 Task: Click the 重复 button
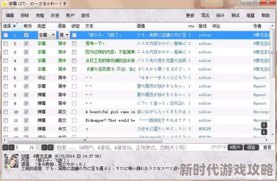(267, 147)
